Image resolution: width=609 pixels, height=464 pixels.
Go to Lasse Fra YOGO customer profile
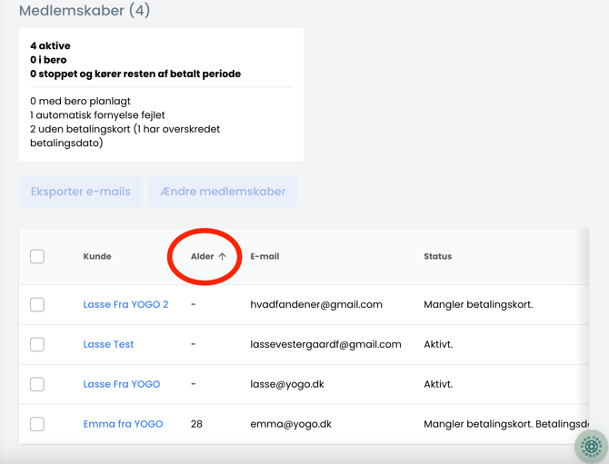point(121,384)
